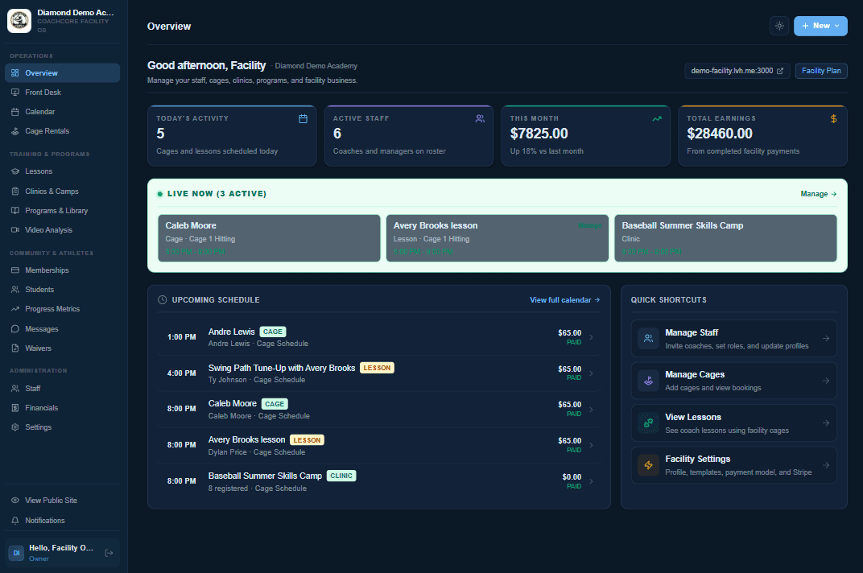Expand the Swing Path Tune-Up row chevron
The width and height of the screenshot is (863, 573).
[591, 373]
